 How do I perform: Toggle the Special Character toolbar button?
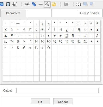coord(47,4)
